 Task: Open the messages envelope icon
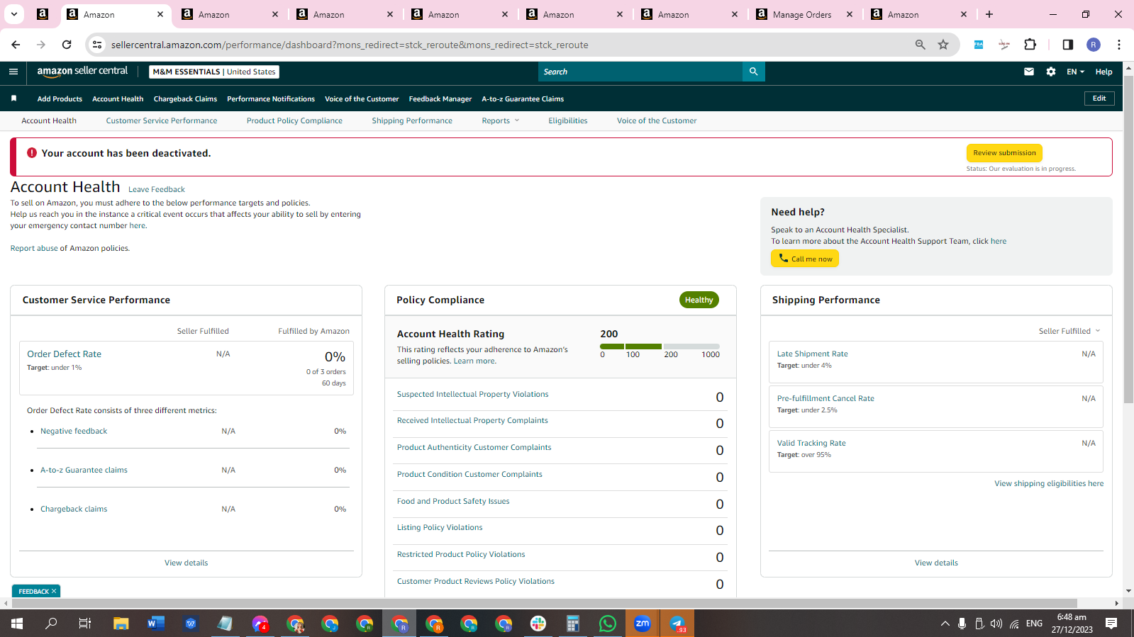pyautogui.click(x=1029, y=72)
